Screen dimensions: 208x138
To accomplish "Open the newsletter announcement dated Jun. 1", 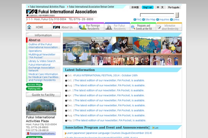I will pos(109,90).
